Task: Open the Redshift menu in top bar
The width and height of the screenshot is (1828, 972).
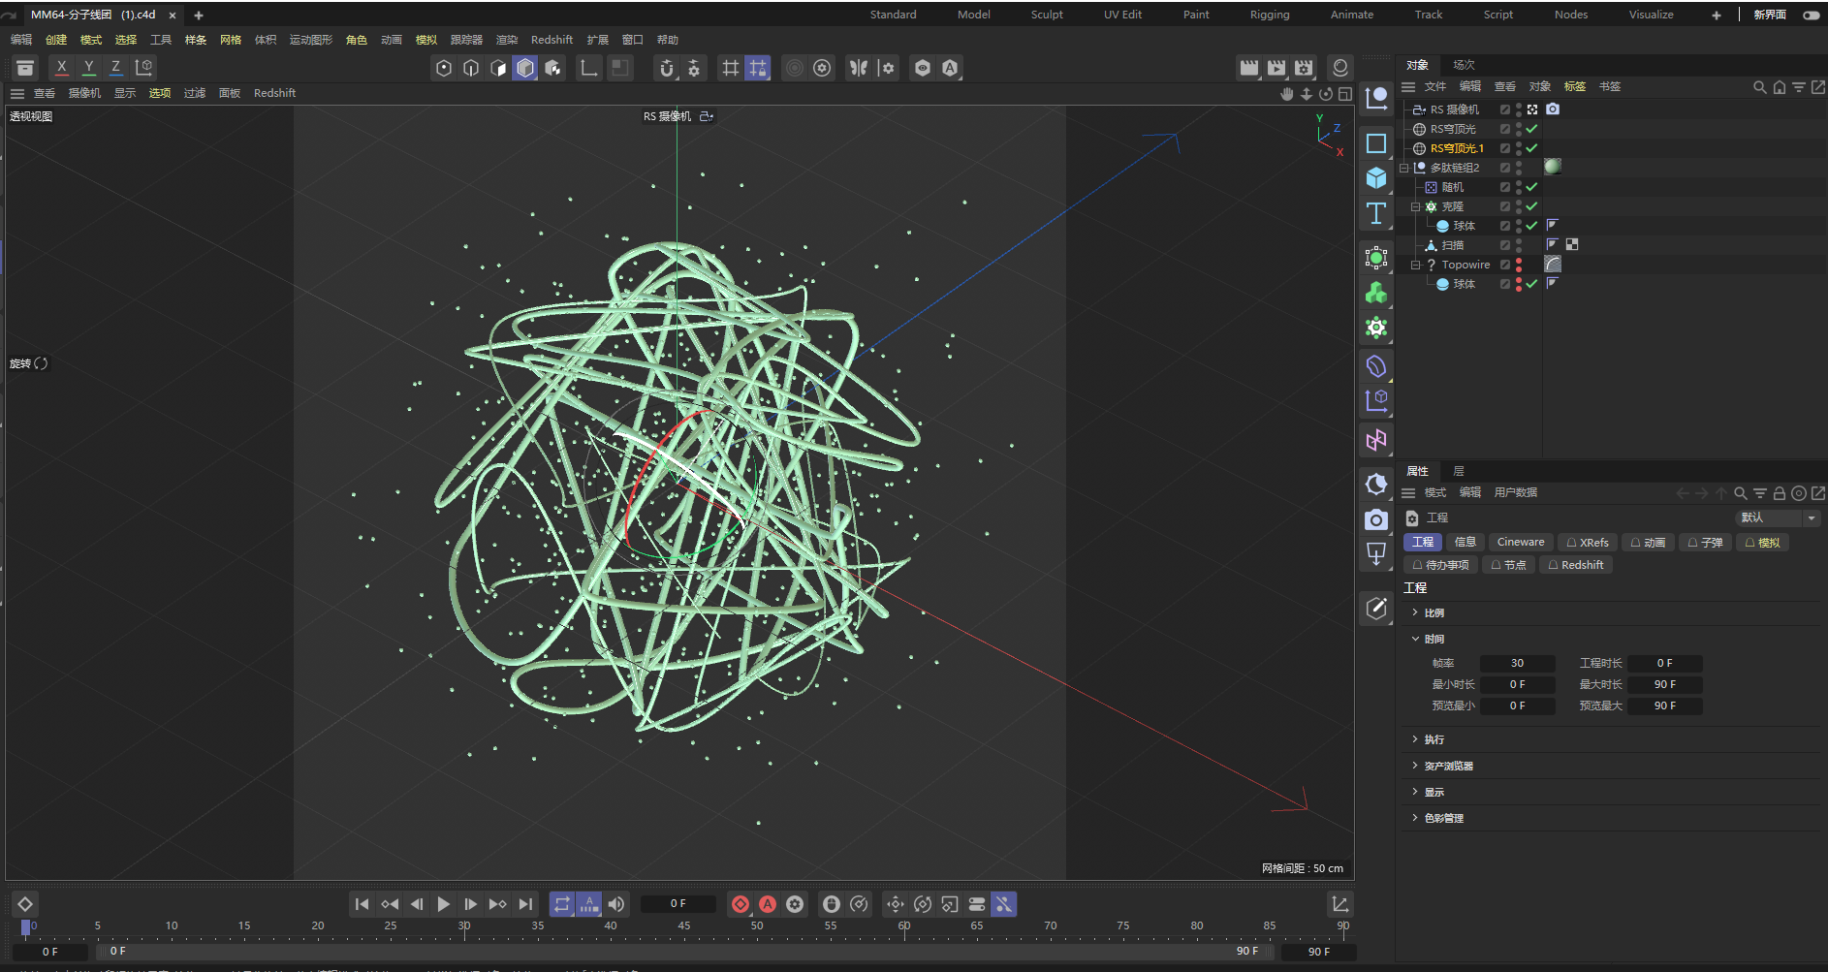Action: [x=552, y=40]
